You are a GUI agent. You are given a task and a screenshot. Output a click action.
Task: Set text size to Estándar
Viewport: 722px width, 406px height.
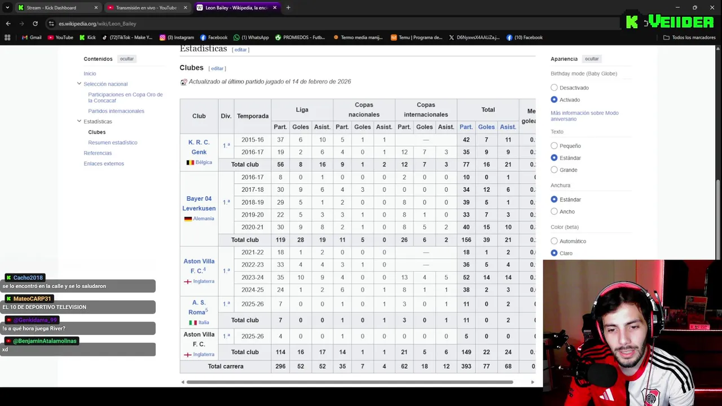[554, 157]
